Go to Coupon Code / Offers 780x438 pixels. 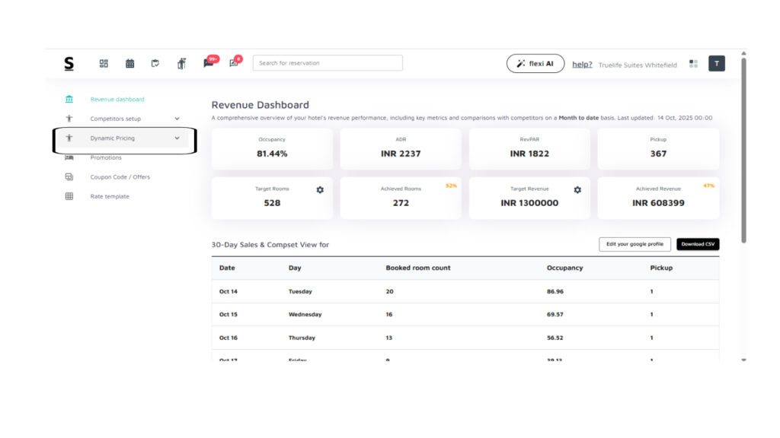point(120,177)
